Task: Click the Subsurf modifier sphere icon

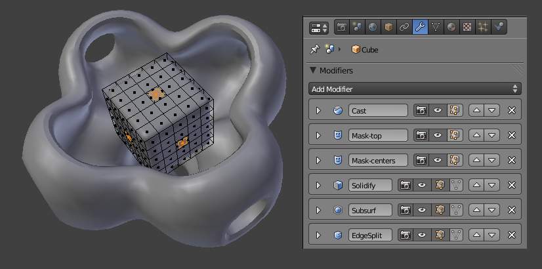Action: tap(338, 210)
